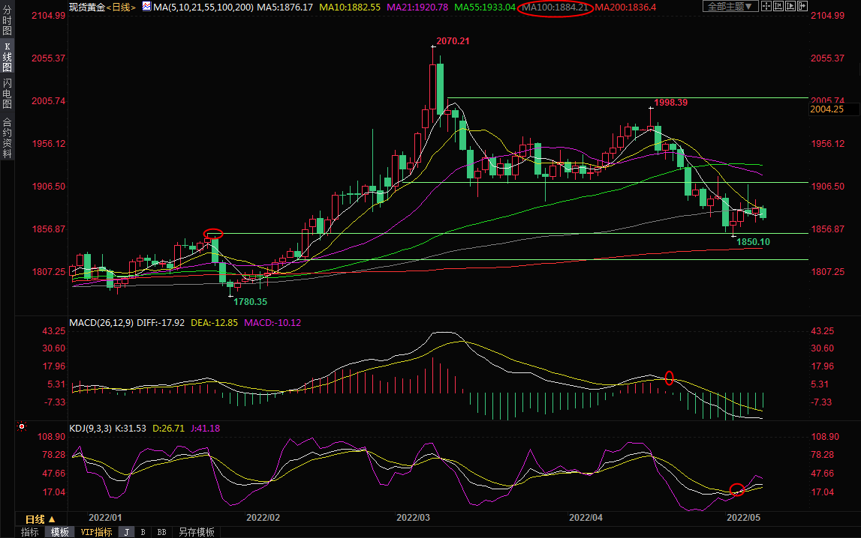Select the 模板 bottom tab
Image resolution: width=861 pixels, height=538 pixels.
[59, 532]
